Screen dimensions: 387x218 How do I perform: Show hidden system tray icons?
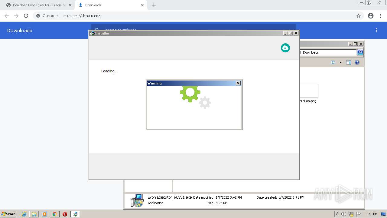click(337, 214)
